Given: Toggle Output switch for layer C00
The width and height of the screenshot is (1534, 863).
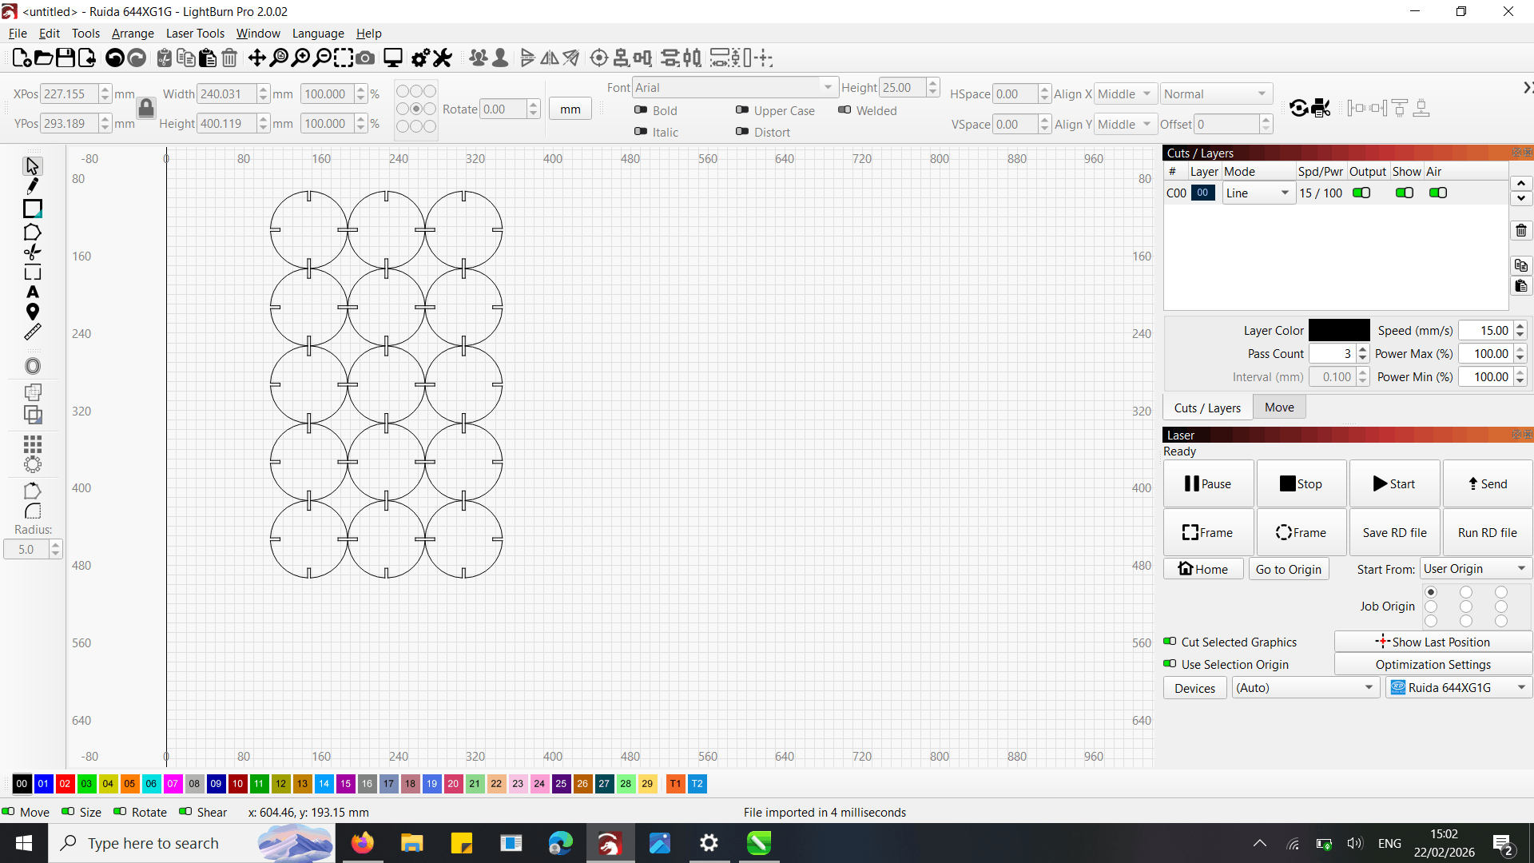Looking at the screenshot, I should coord(1361,193).
